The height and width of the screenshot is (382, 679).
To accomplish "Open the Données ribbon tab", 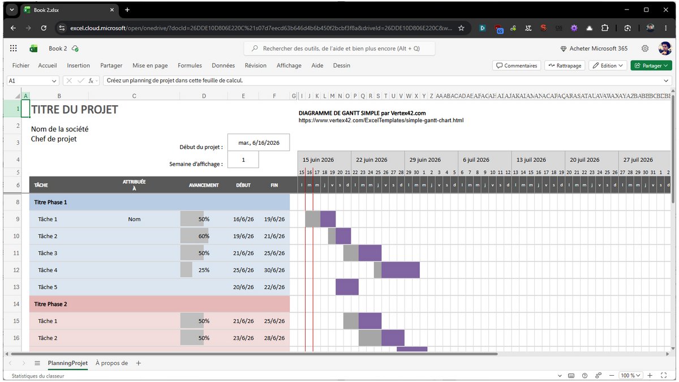I will [x=223, y=66].
